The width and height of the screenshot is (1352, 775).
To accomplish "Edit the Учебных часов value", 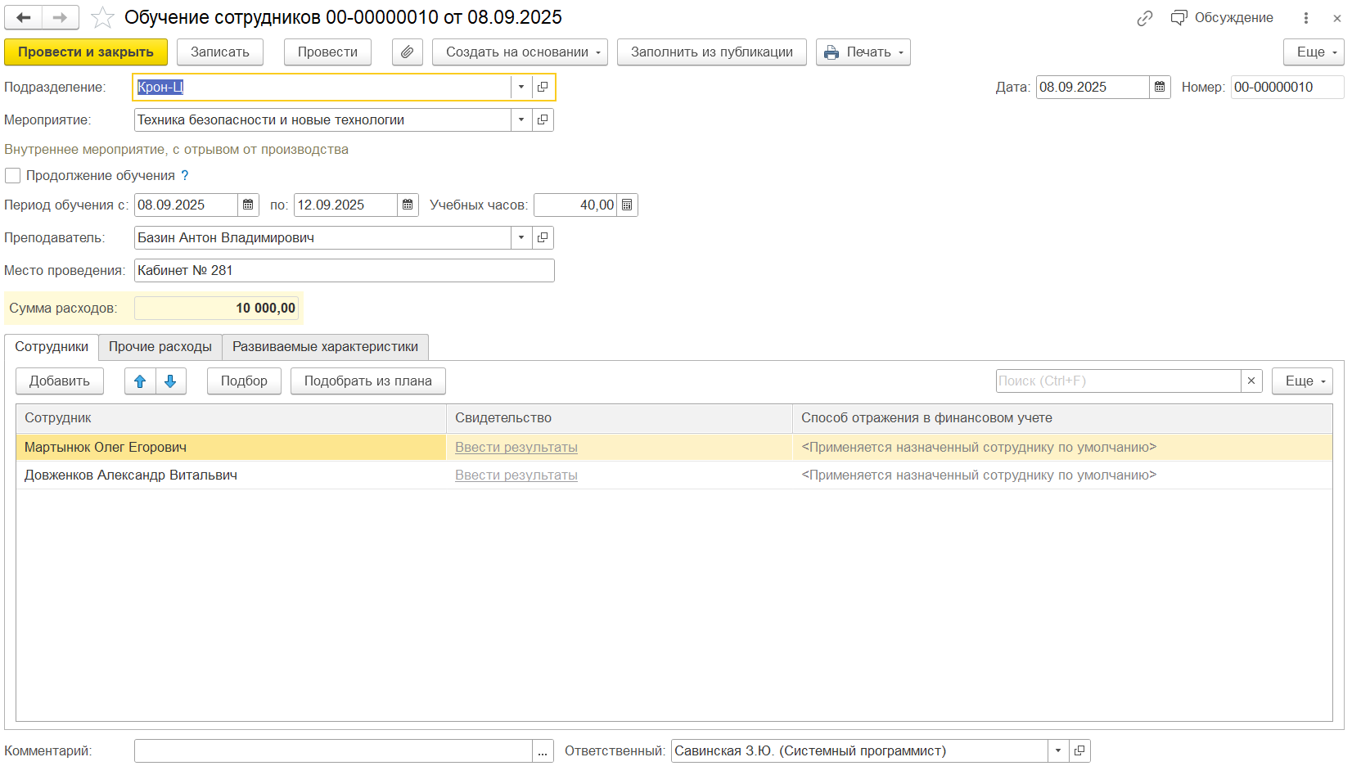I will click(x=575, y=205).
